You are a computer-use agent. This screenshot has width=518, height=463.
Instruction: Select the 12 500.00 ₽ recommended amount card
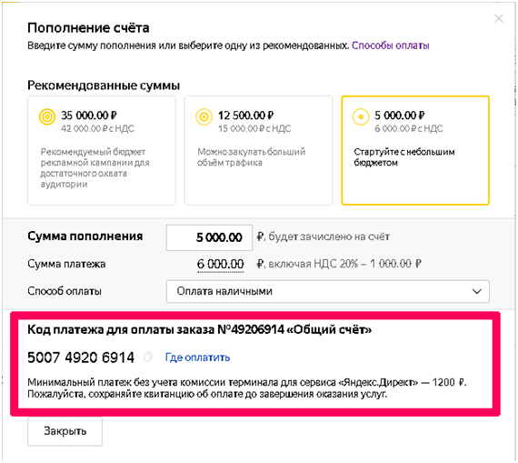(x=258, y=150)
